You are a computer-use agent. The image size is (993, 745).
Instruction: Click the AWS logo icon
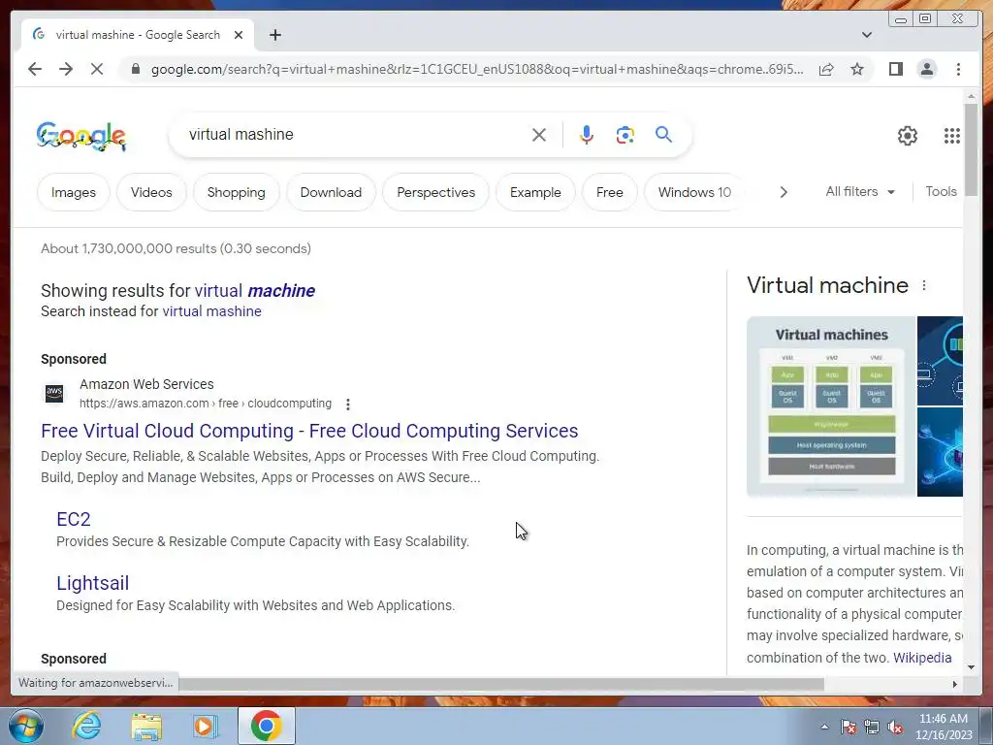[54, 394]
